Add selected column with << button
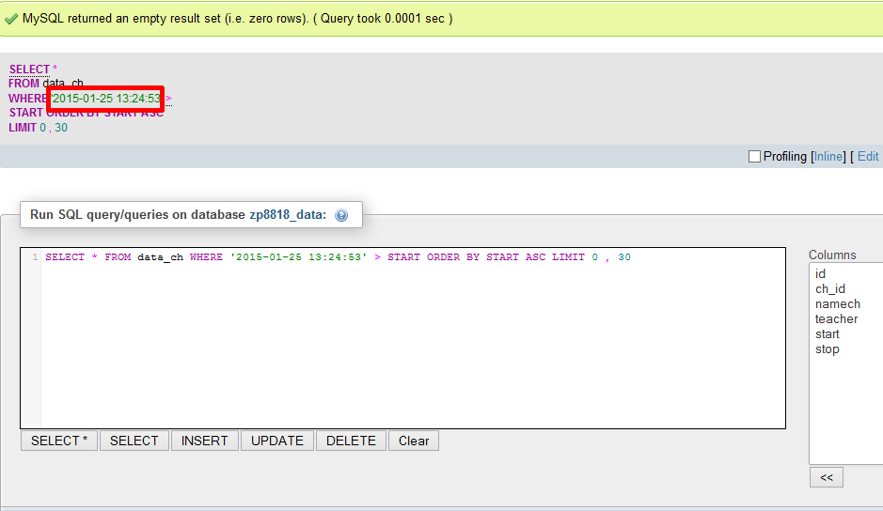The width and height of the screenshot is (883, 511). (827, 477)
